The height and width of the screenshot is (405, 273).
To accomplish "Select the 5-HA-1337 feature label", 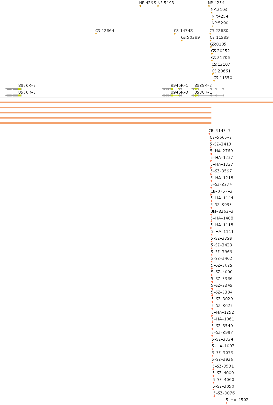I will pos(222,164).
